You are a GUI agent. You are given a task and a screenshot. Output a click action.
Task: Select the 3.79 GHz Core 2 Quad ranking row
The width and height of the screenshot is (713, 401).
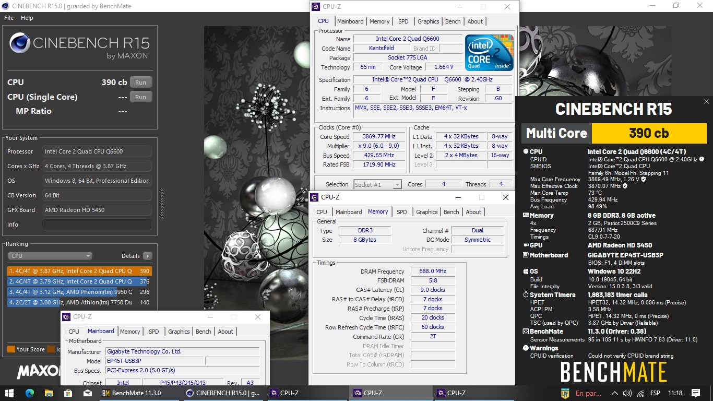79,281
